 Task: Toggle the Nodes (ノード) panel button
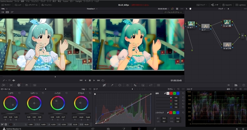(x=215, y=5)
